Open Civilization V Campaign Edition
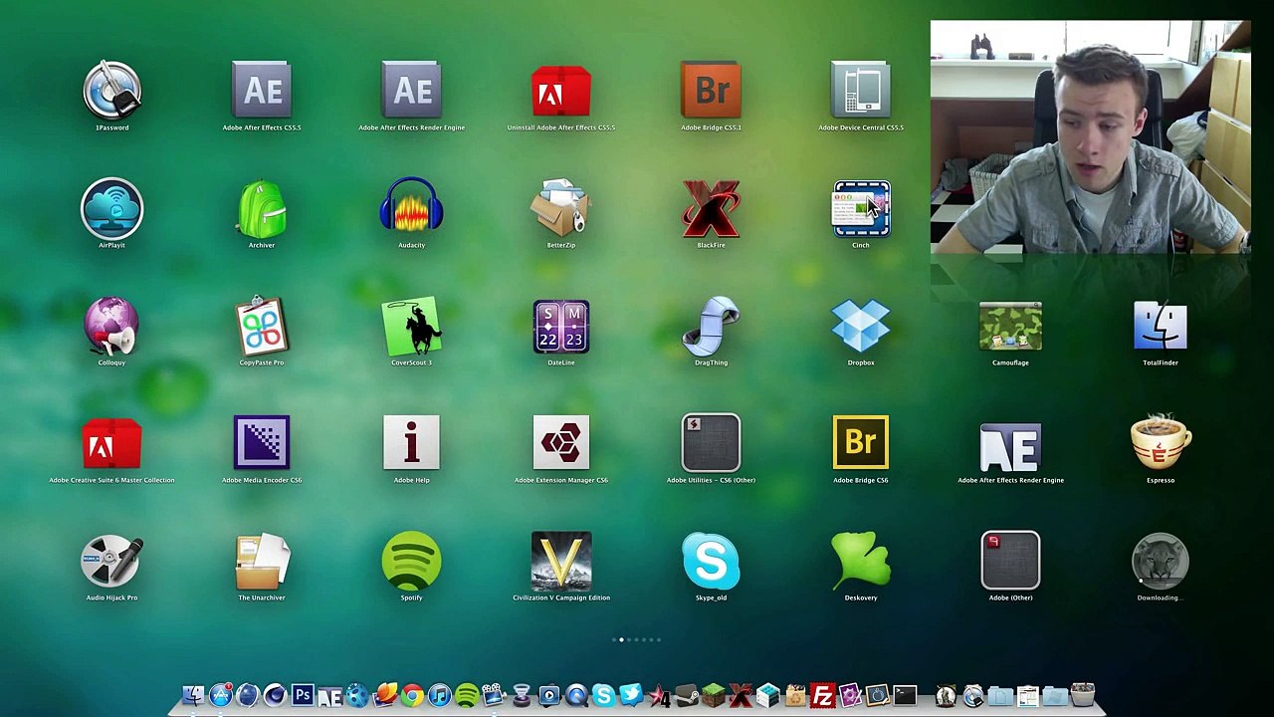This screenshot has width=1274, height=717. click(x=561, y=562)
